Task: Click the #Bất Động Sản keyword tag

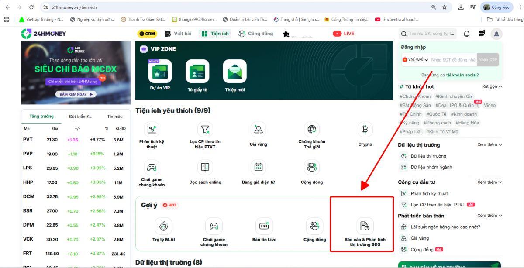Action: (x=415, y=105)
